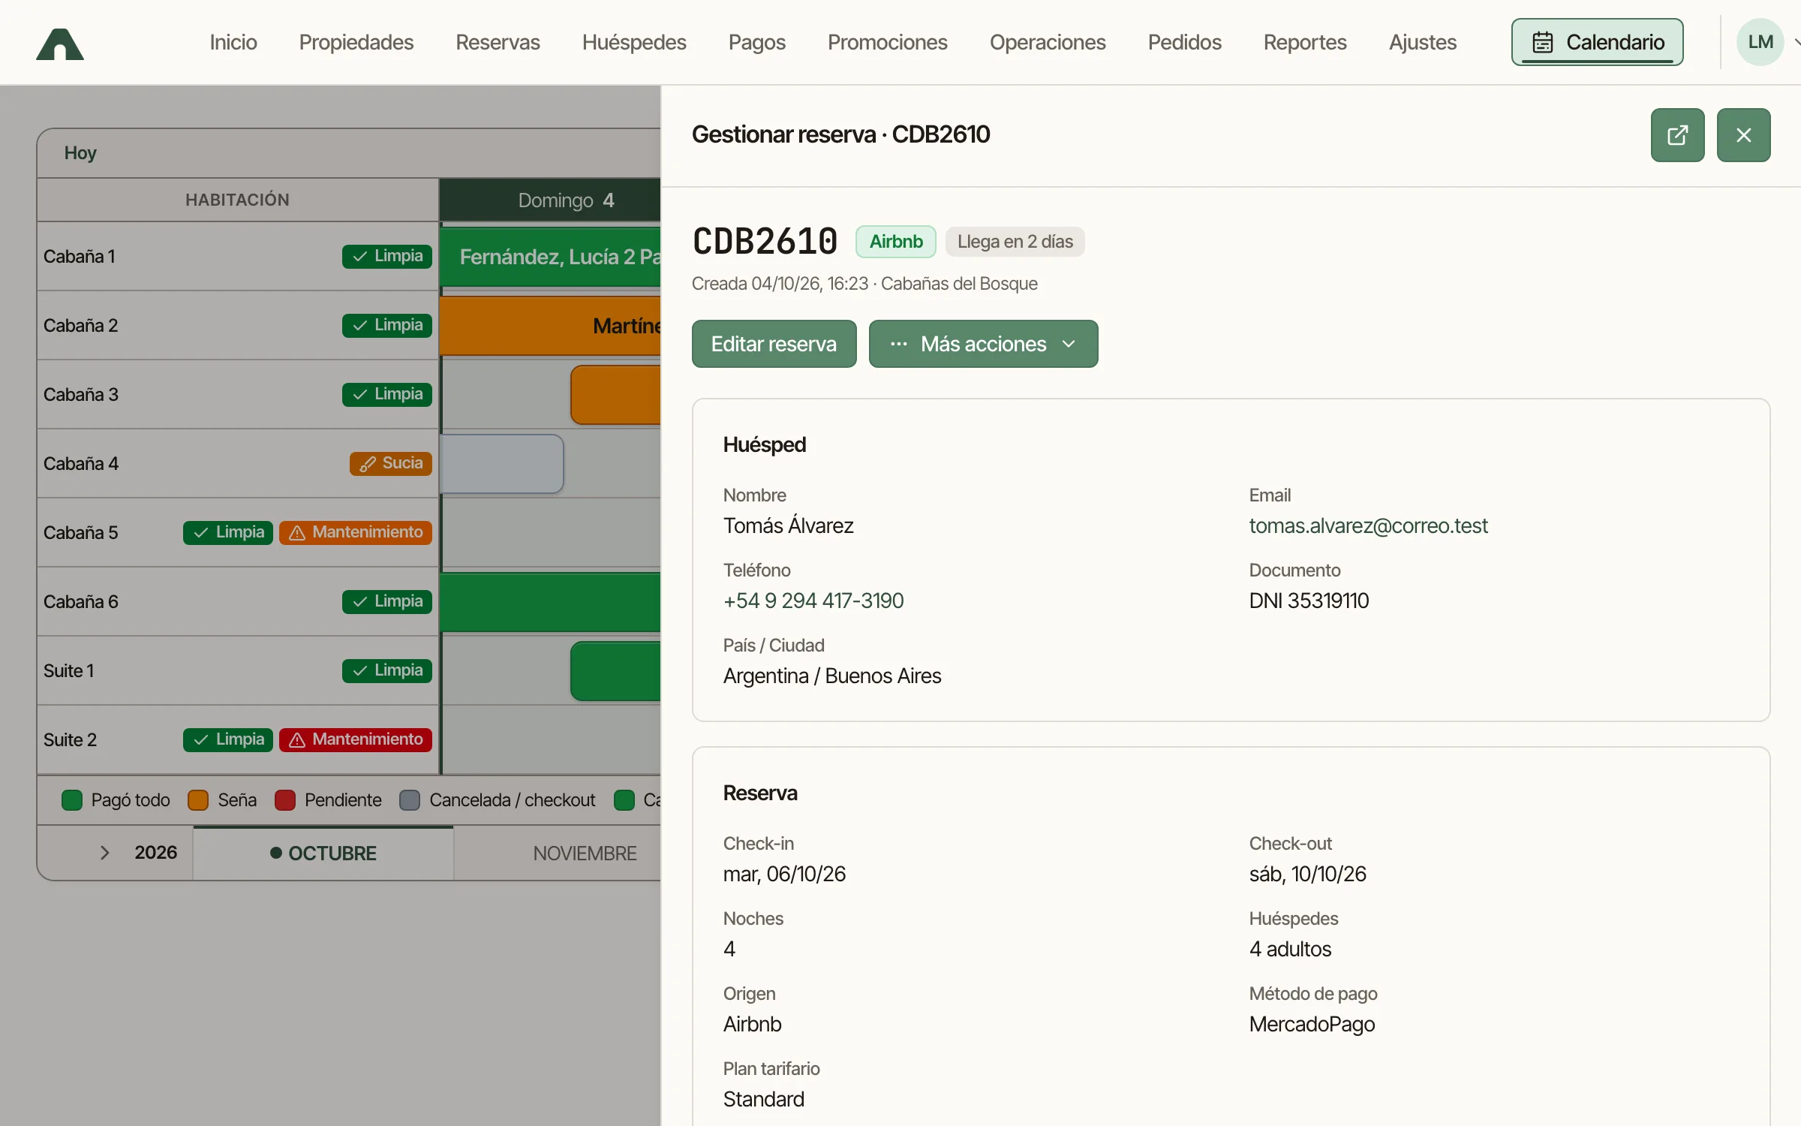Open the Reservas menu
The width and height of the screenshot is (1801, 1126).
coord(498,42)
